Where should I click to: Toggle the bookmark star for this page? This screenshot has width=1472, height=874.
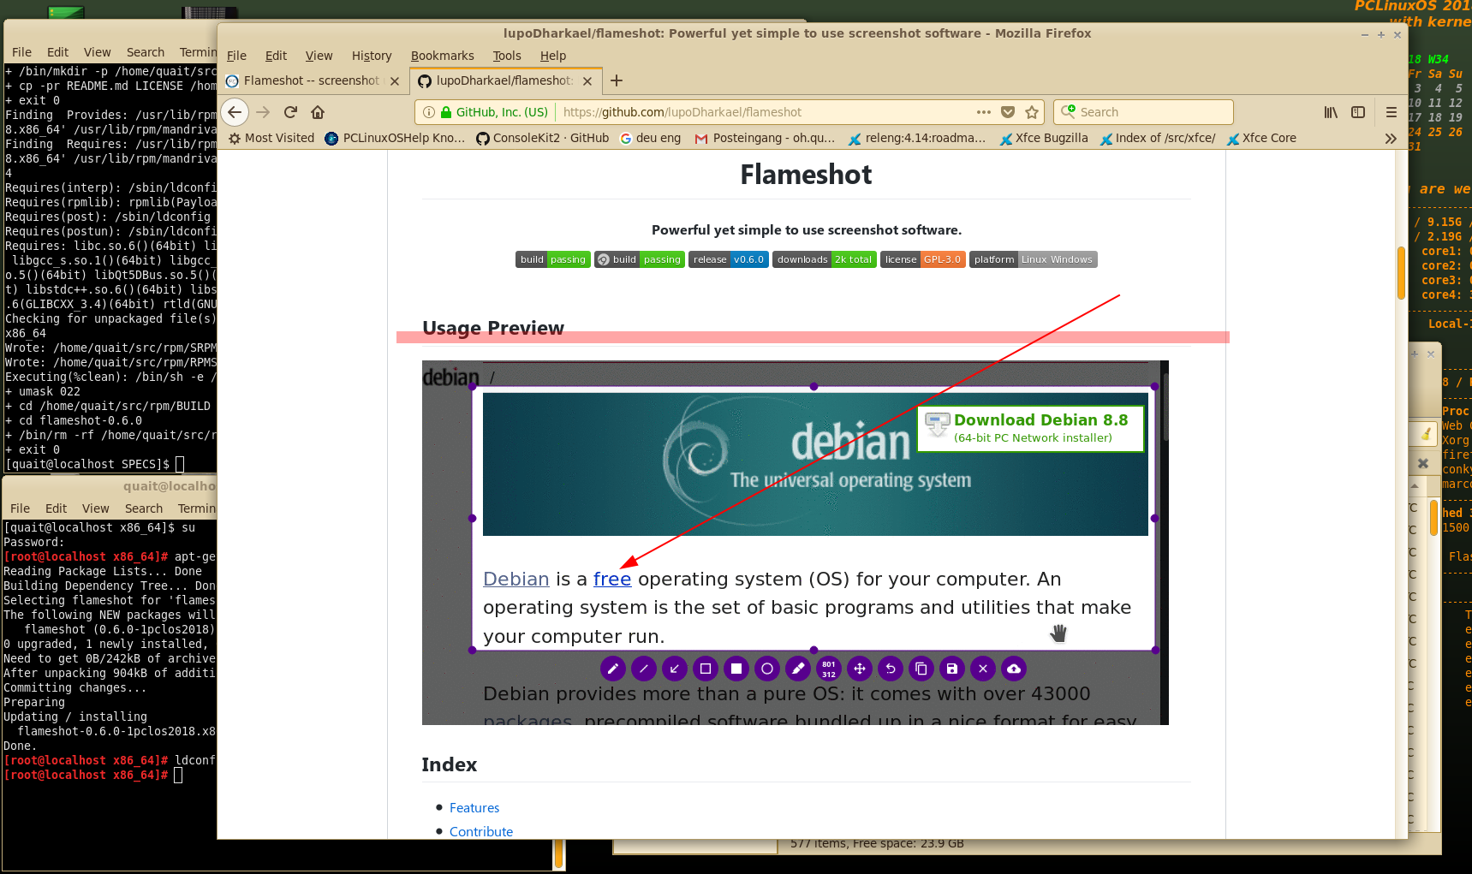[x=1032, y=112]
